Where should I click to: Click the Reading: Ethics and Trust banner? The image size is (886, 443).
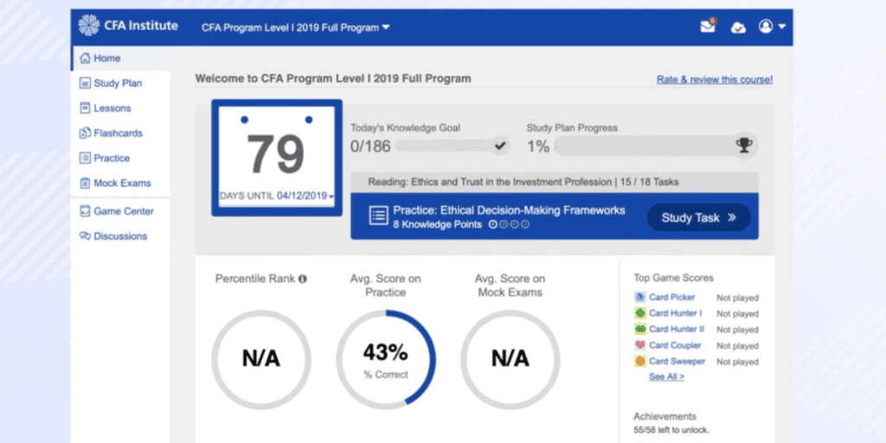pos(555,182)
